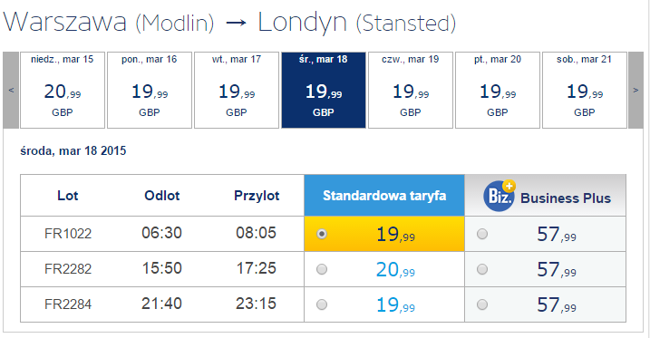Click the next week arrow
The height and width of the screenshot is (338, 650).
(635, 90)
